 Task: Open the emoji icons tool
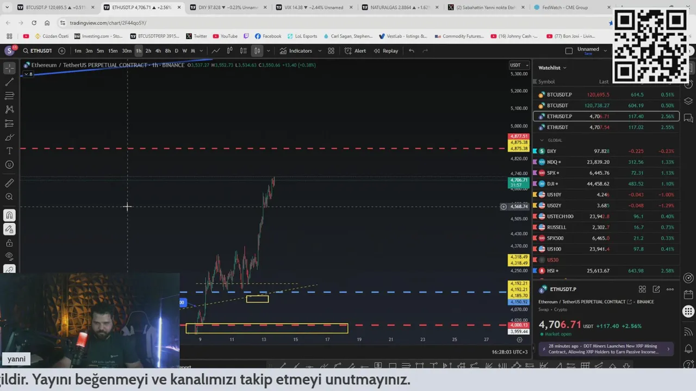(9, 165)
